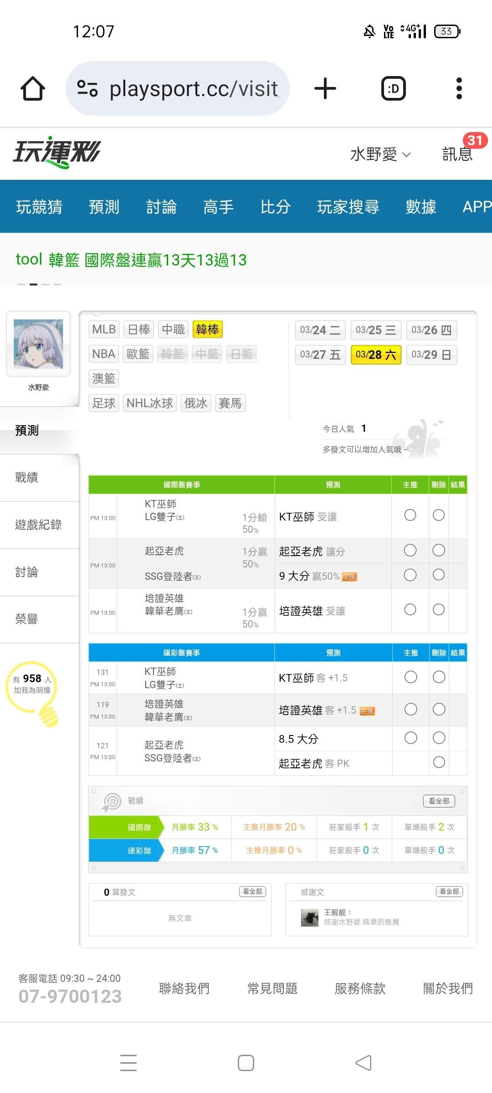Select 刪除 radio for 培證英雄 受讓
The image size is (492, 1093).
point(439,609)
